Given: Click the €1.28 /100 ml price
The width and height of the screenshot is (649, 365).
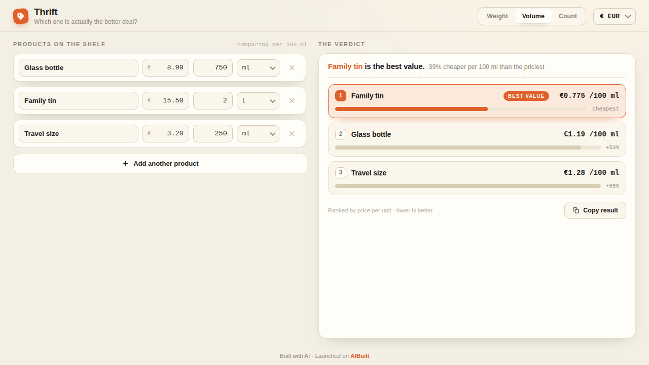Looking at the screenshot, I should 591,172.
